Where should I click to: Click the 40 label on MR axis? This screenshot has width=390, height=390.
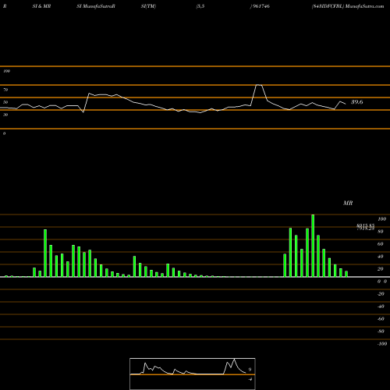(x=381, y=257)
